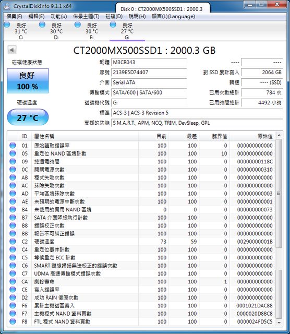Click the rotation rate field ---- (SSD)
Image resolution: width=290 pixels, height=334 pixels.
coord(262,82)
